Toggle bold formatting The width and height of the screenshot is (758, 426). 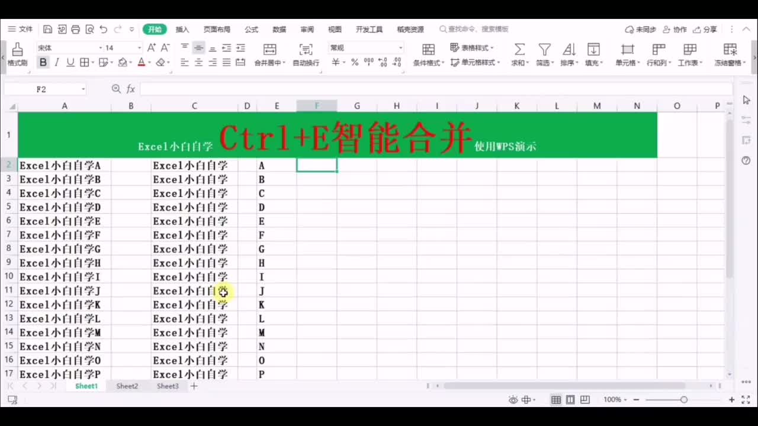[44, 62]
